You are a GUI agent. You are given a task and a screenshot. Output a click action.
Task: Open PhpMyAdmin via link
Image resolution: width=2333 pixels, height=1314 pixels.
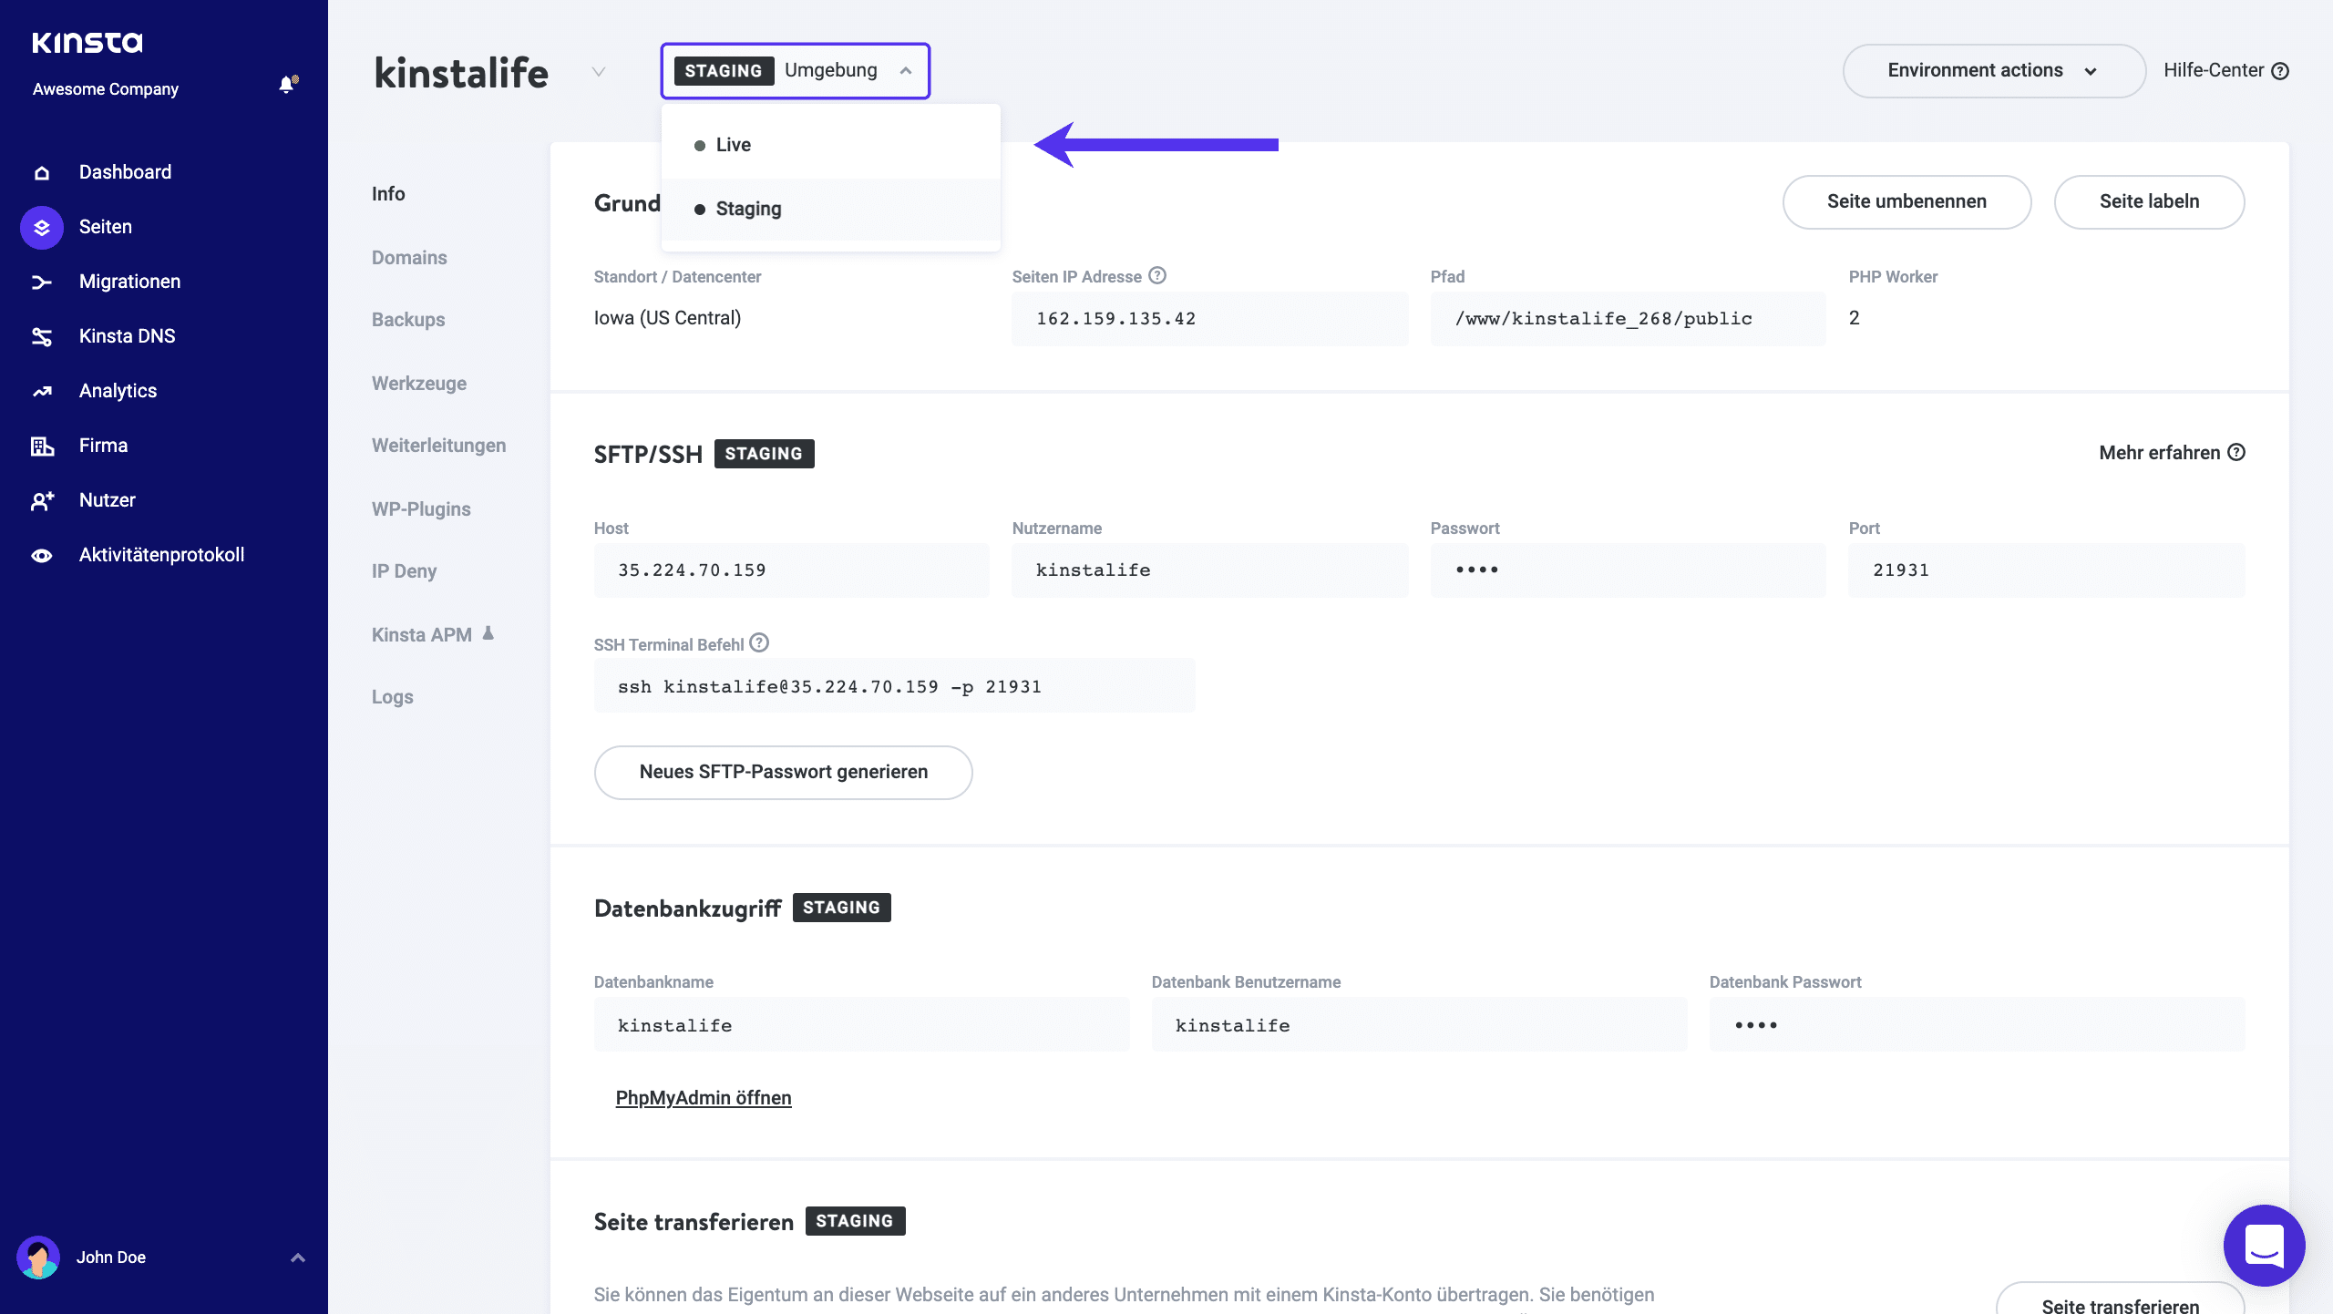[x=702, y=1098]
